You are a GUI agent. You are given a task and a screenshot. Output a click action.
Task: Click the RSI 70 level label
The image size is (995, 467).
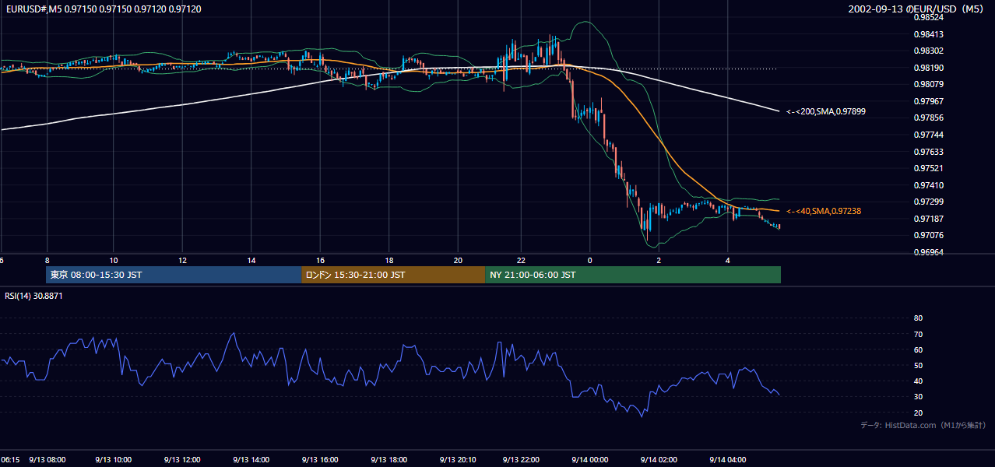(918, 334)
